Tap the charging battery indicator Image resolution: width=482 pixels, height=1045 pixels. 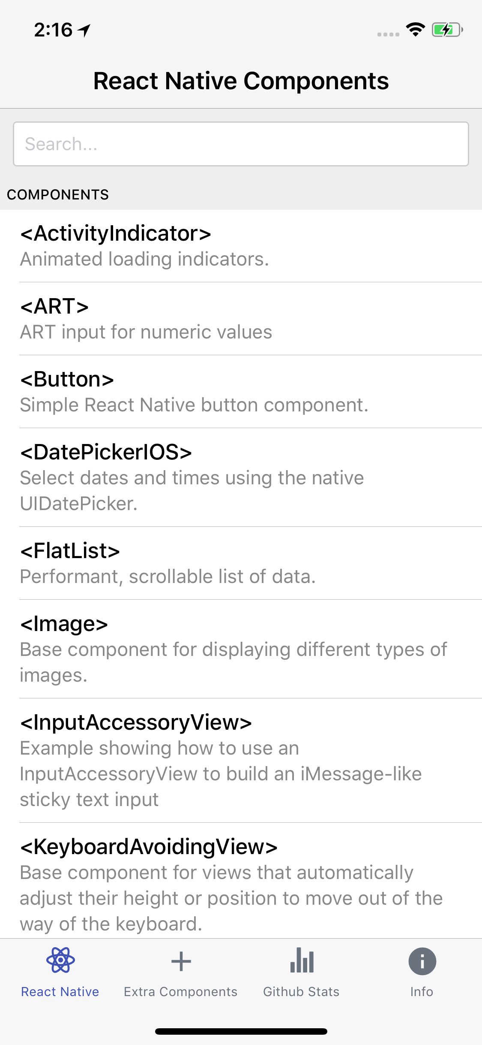(x=446, y=29)
